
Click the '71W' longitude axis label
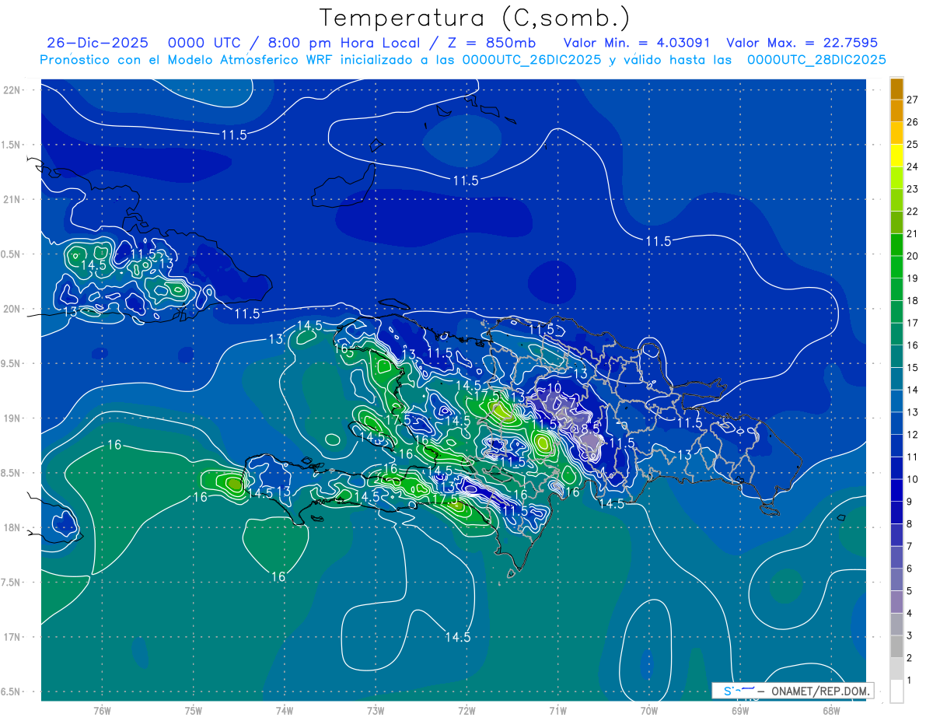pos(557,710)
